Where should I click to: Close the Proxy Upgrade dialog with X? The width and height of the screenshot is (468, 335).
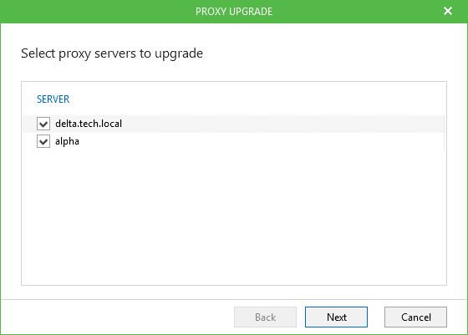pos(448,11)
